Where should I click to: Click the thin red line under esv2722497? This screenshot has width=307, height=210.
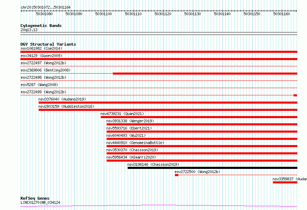point(159,66)
